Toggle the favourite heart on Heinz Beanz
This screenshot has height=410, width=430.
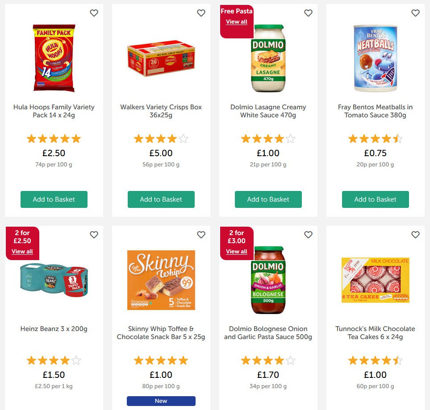[94, 234]
